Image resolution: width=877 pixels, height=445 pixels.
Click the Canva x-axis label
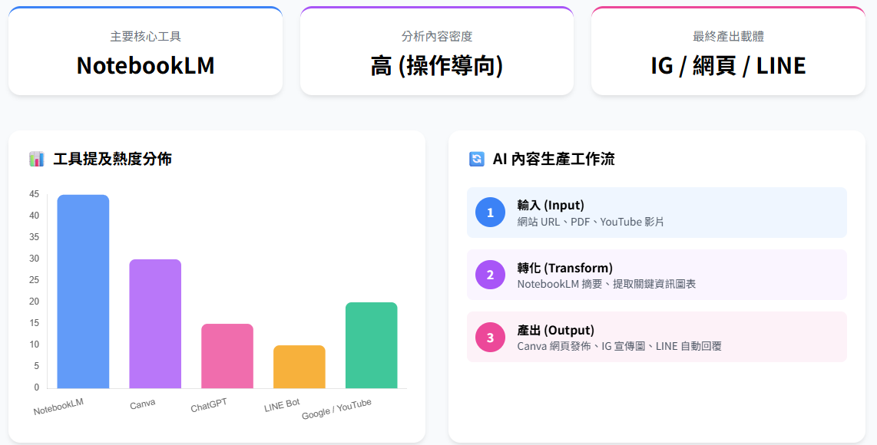143,404
